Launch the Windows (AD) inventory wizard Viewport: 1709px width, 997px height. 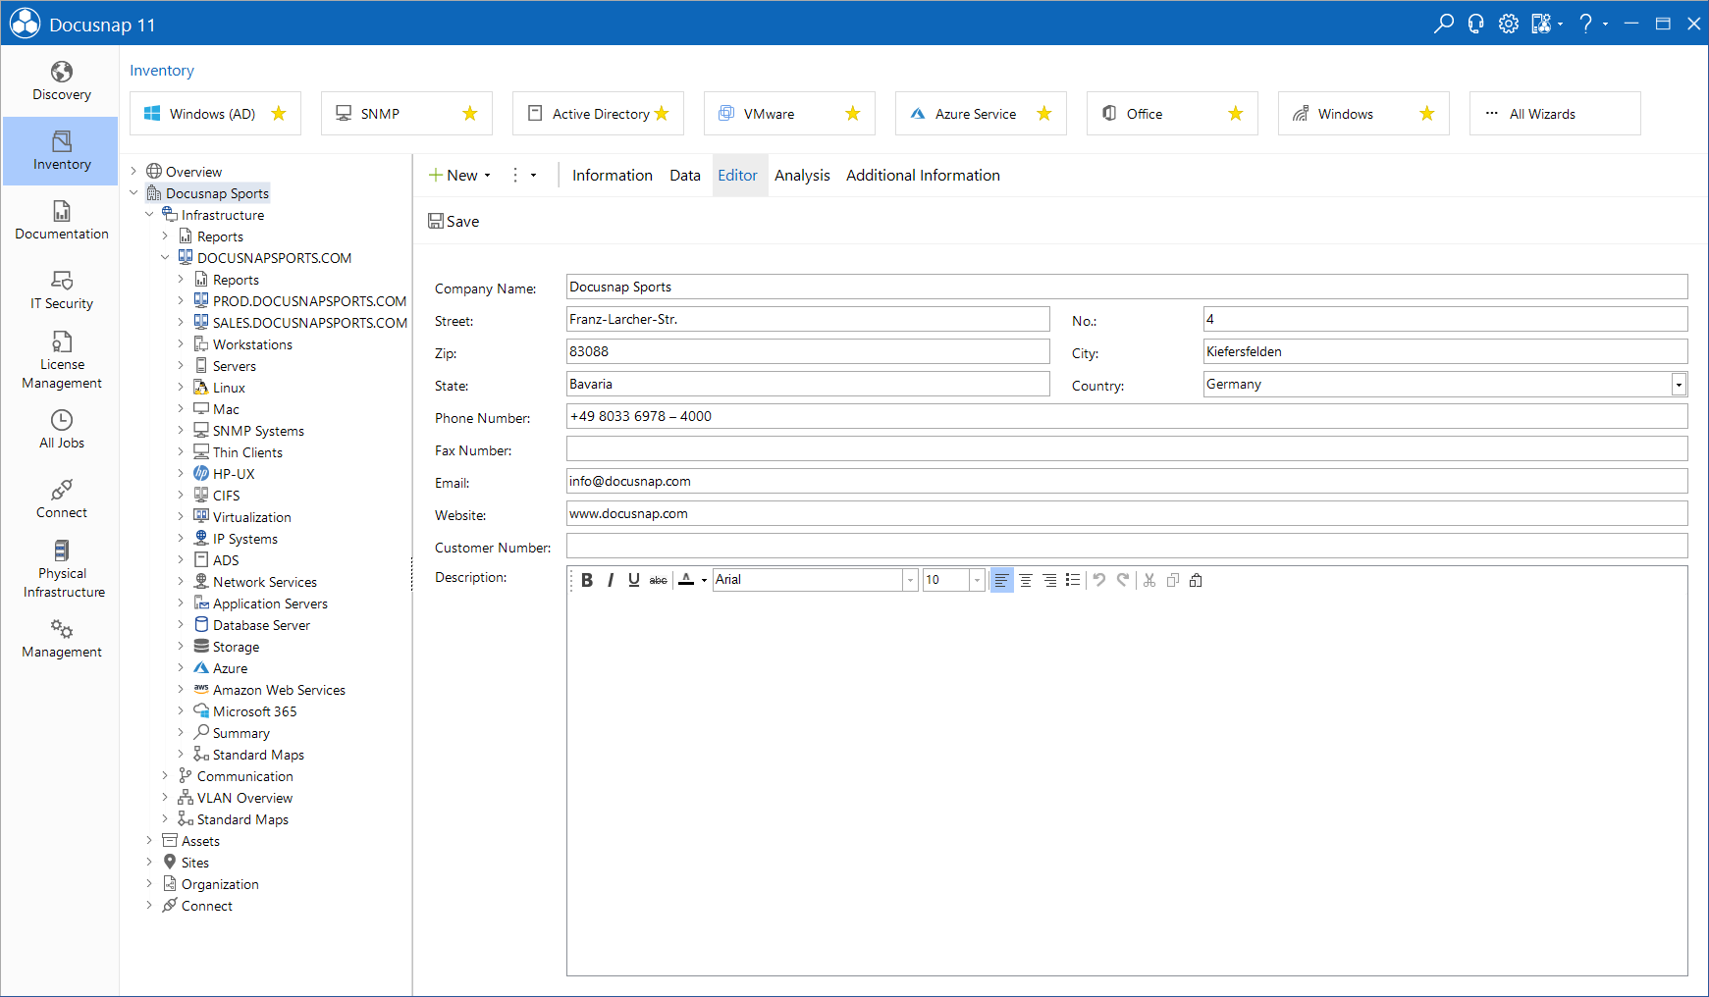(201, 114)
